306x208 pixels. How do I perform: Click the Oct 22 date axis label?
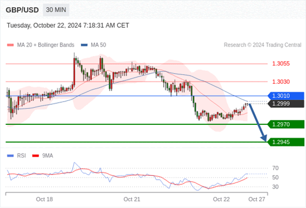click(221, 199)
